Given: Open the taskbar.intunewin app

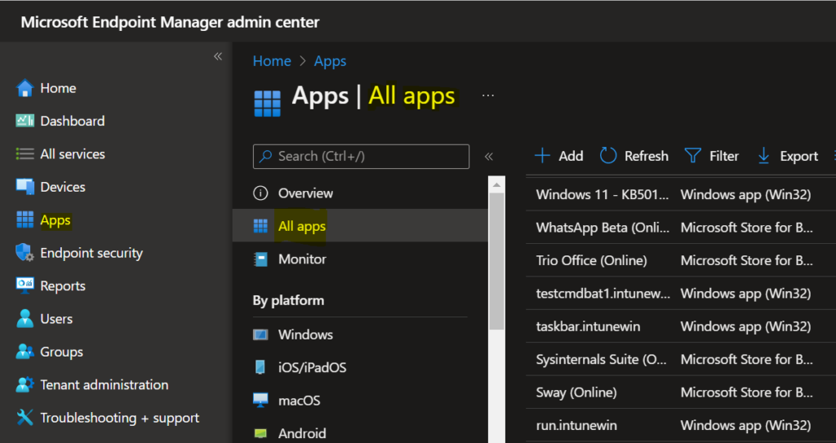Looking at the screenshot, I should point(588,326).
